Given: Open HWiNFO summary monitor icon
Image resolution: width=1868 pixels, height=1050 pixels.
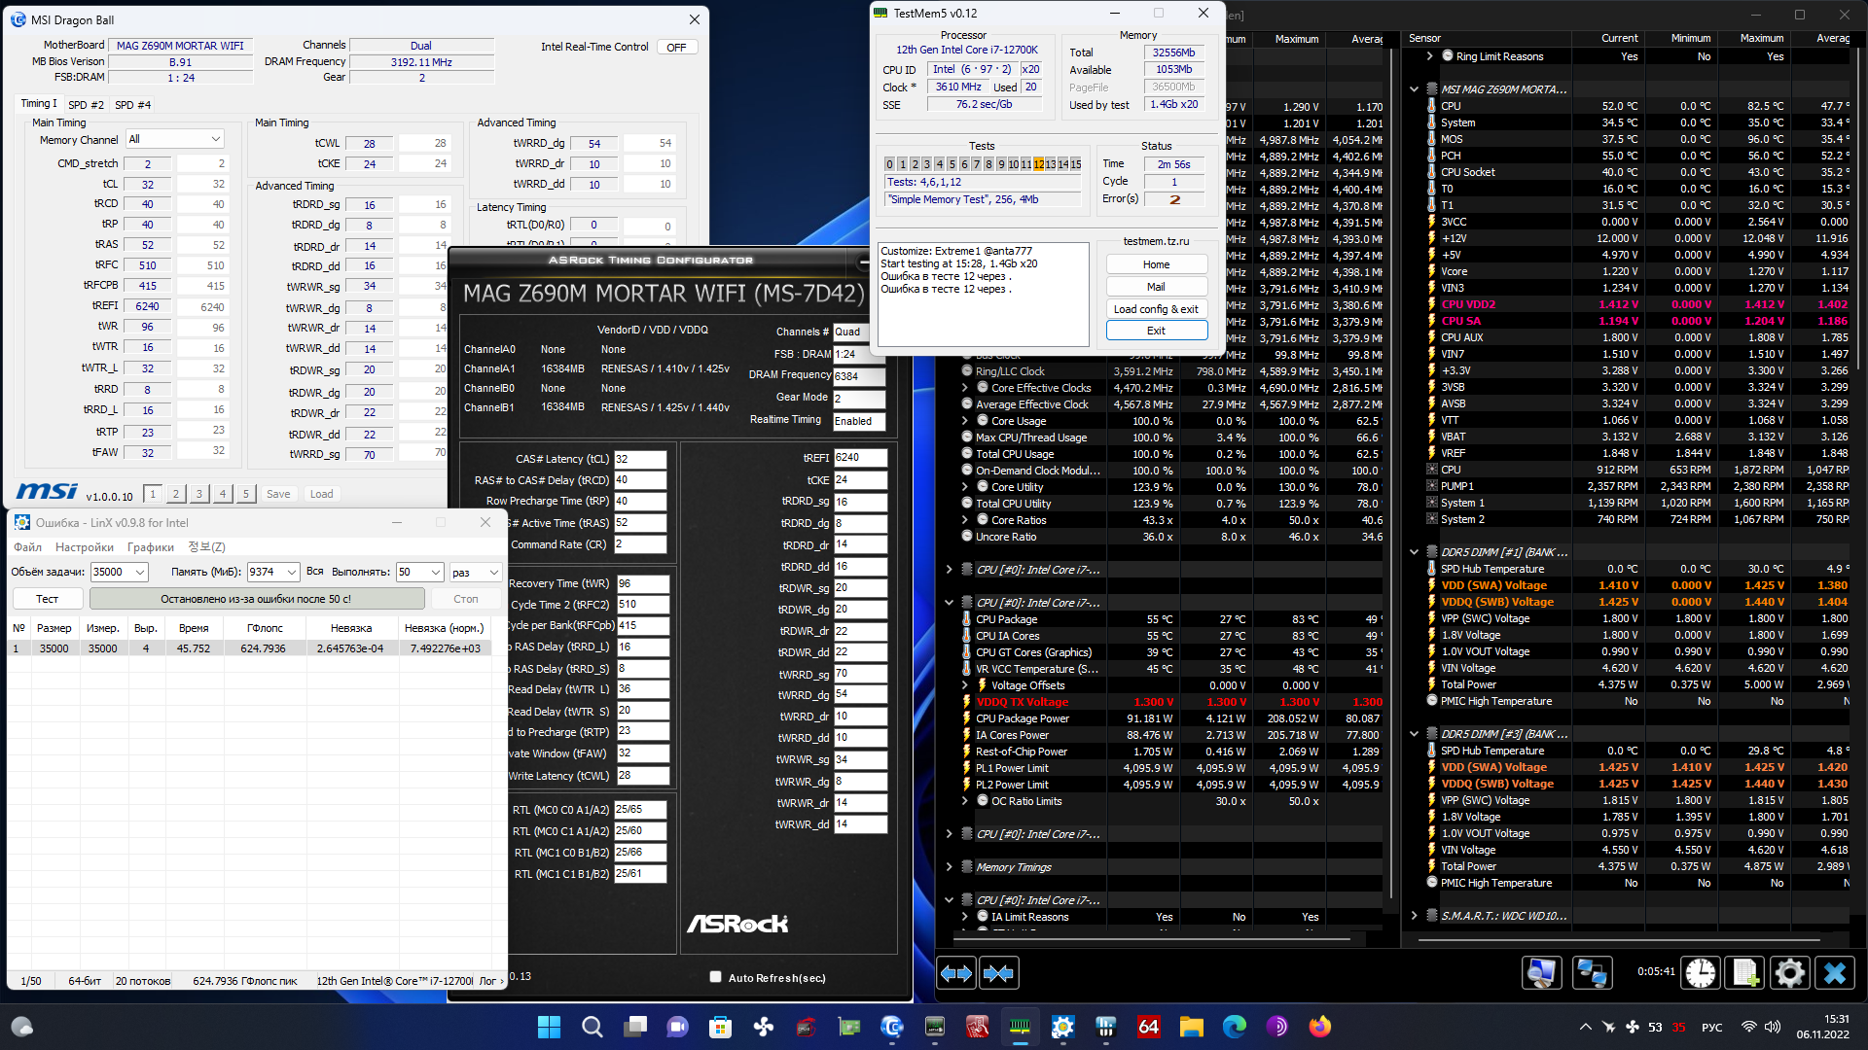Looking at the screenshot, I should pos(1541,973).
